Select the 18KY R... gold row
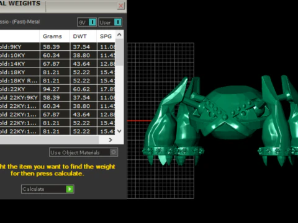Viewport: 298px width, 223px height. [57, 81]
